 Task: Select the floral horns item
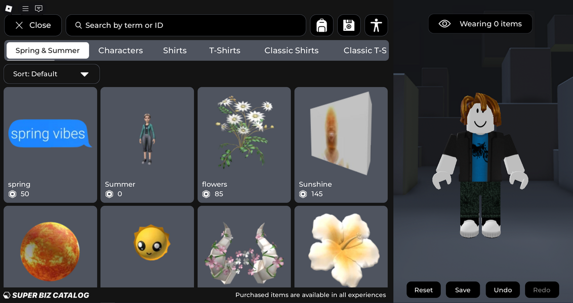[244, 247]
